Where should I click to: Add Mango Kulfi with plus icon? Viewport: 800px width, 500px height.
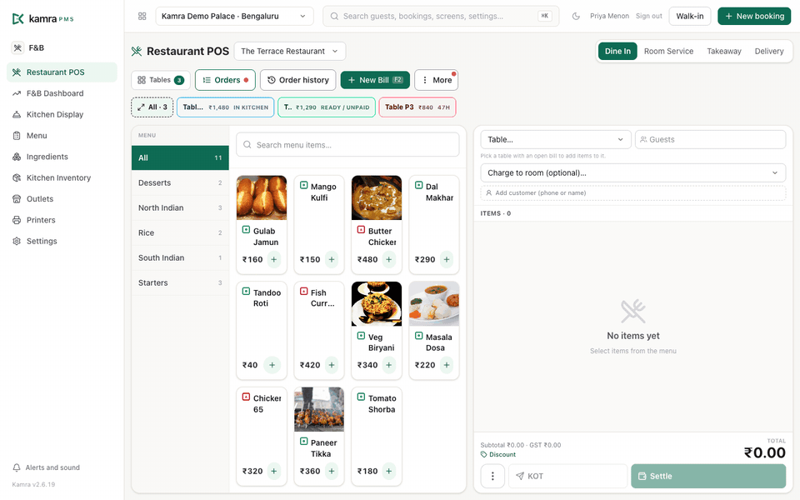pos(332,260)
